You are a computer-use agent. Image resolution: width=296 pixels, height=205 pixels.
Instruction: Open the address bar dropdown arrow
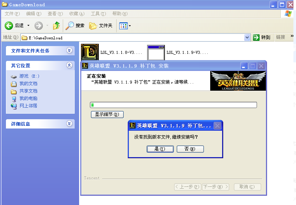(x=247, y=38)
